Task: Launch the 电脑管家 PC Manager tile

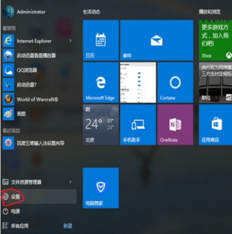Action: point(101,188)
